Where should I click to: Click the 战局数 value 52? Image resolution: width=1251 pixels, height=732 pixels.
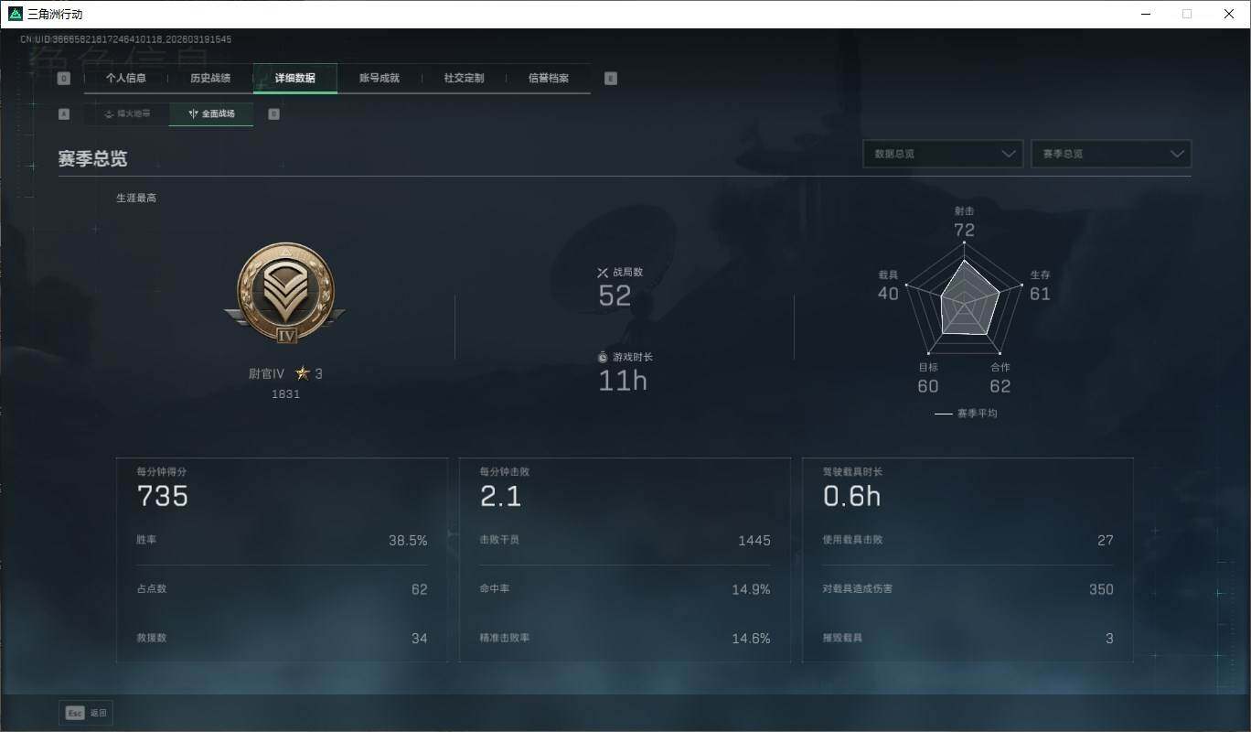click(x=615, y=296)
